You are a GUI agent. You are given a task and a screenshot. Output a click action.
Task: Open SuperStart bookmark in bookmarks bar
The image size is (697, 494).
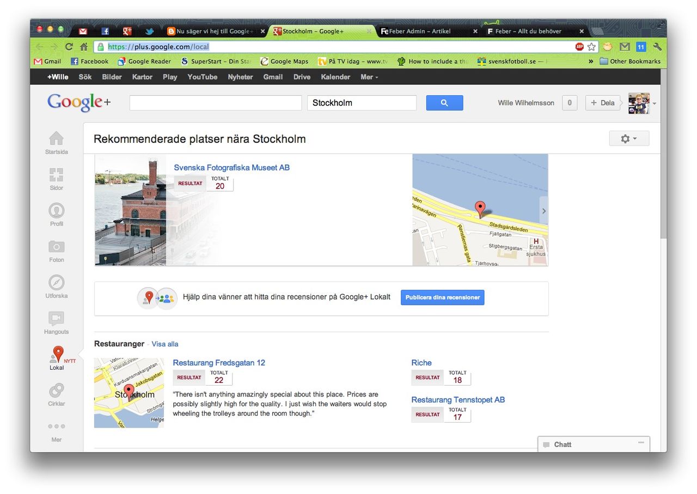point(216,62)
